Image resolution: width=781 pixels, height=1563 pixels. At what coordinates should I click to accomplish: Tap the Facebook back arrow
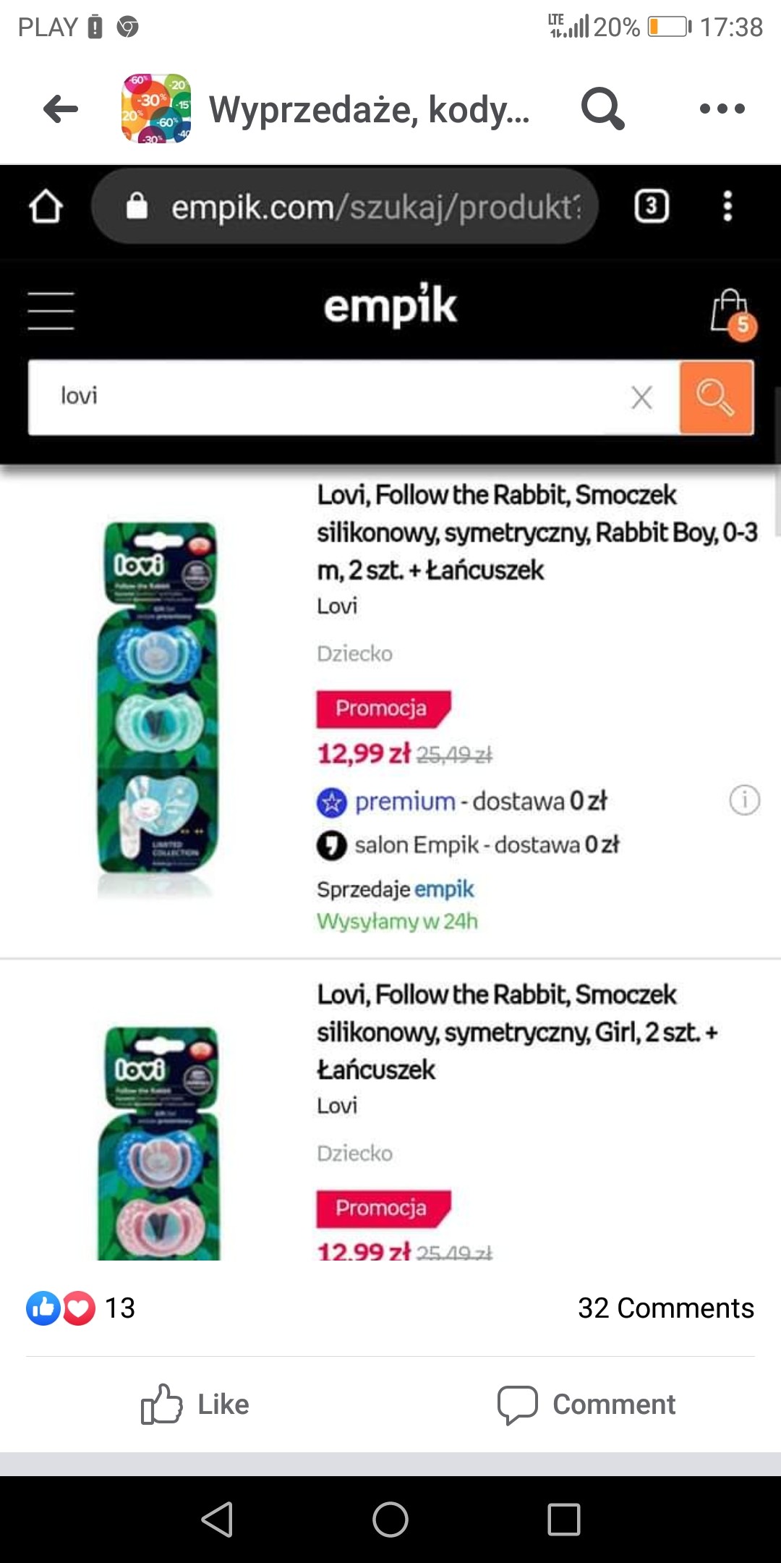[x=61, y=109]
